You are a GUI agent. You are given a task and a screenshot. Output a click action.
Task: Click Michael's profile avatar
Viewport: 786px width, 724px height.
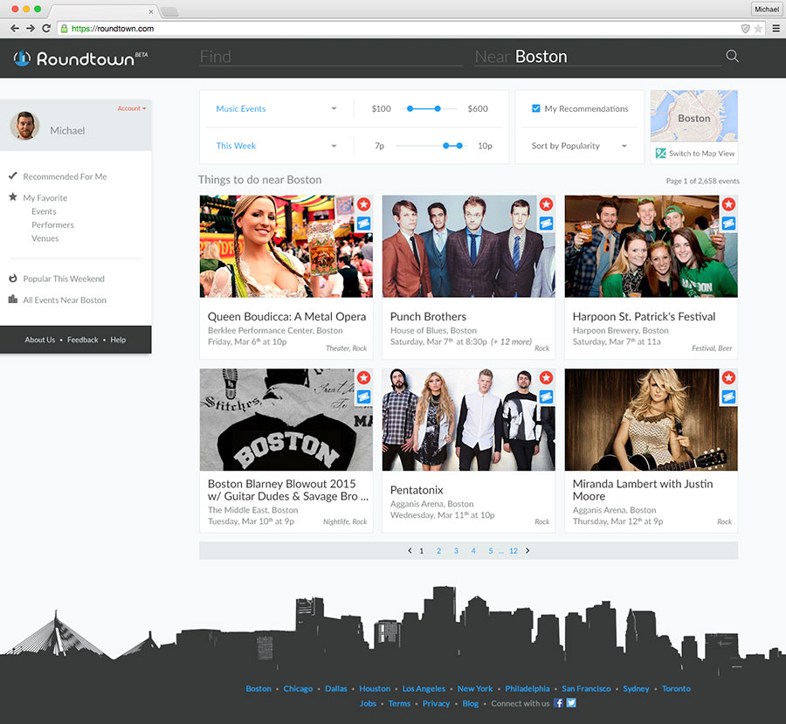pyautogui.click(x=25, y=126)
